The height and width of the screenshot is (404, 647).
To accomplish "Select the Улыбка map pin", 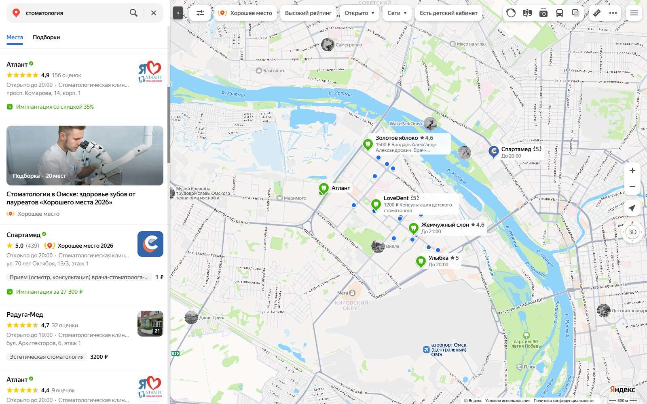I will coord(421,262).
